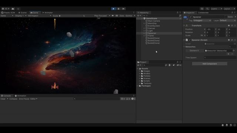Viewport: 237px width, 133px height.
Task: Open the Spawner (Script) component more menu
Action: tap(235, 40)
